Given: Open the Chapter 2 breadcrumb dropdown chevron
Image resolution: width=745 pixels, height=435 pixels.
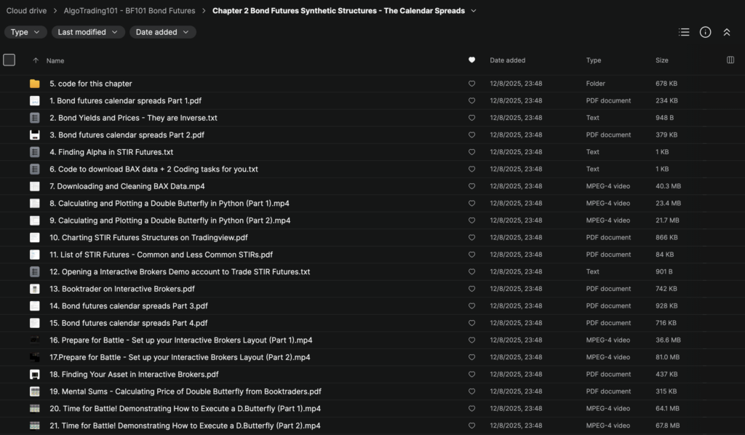Looking at the screenshot, I should (474, 11).
